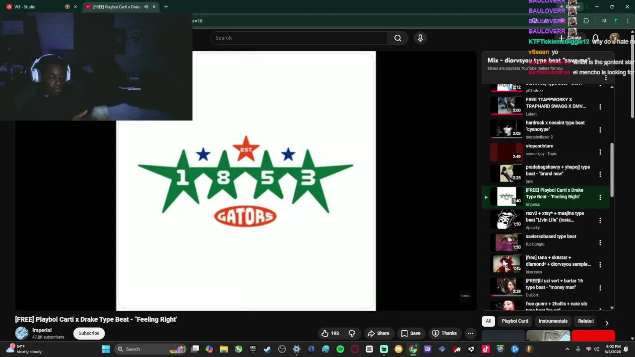The image size is (635, 357).
Task: Select the Instrumentals filter chip
Action: coord(553,321)
